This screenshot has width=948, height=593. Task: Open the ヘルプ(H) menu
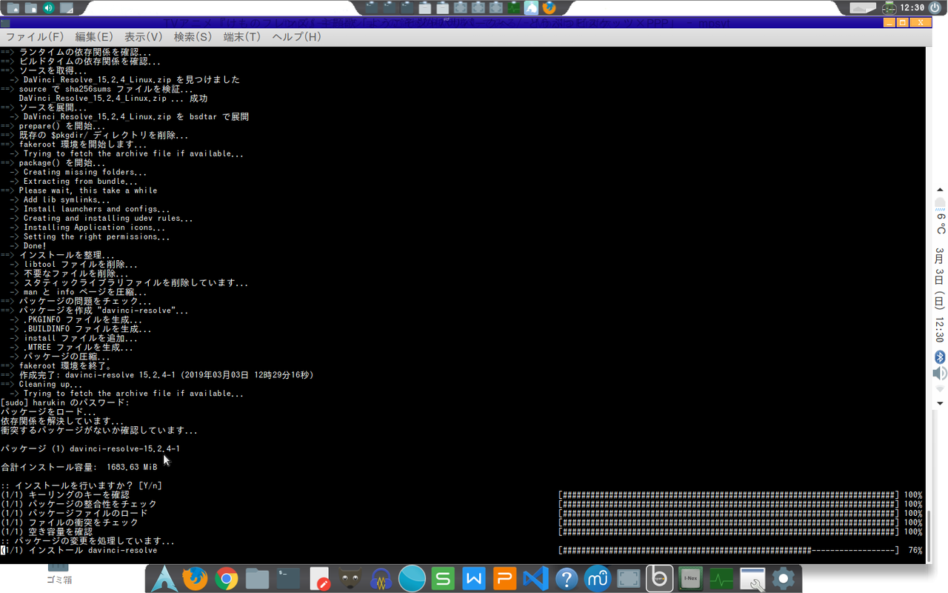[x=296, y=36]
